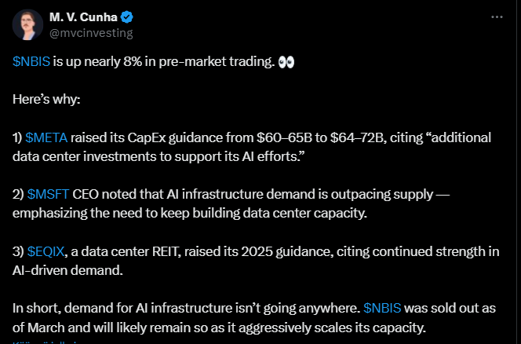Open the $NBIS cashtag in the first line
Image resolution: width=521 pixels, height=344 pixels.
31,62
